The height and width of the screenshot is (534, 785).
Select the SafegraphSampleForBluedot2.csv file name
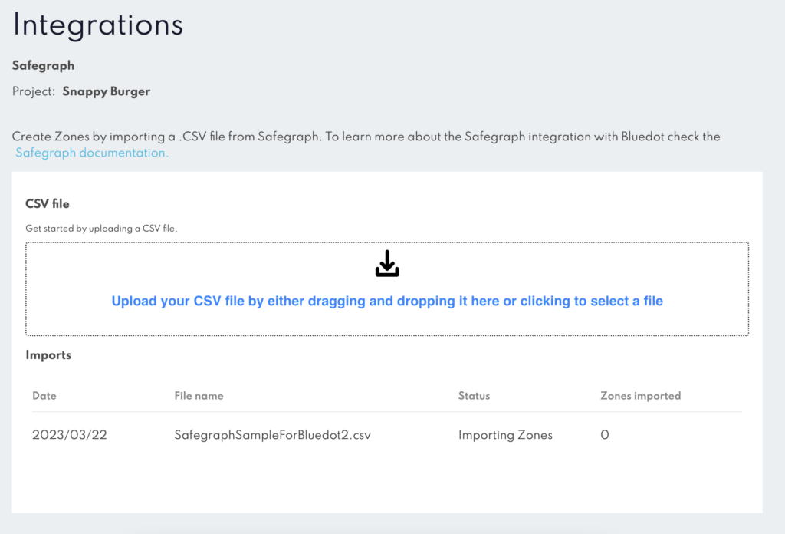[x=272, y=435]
